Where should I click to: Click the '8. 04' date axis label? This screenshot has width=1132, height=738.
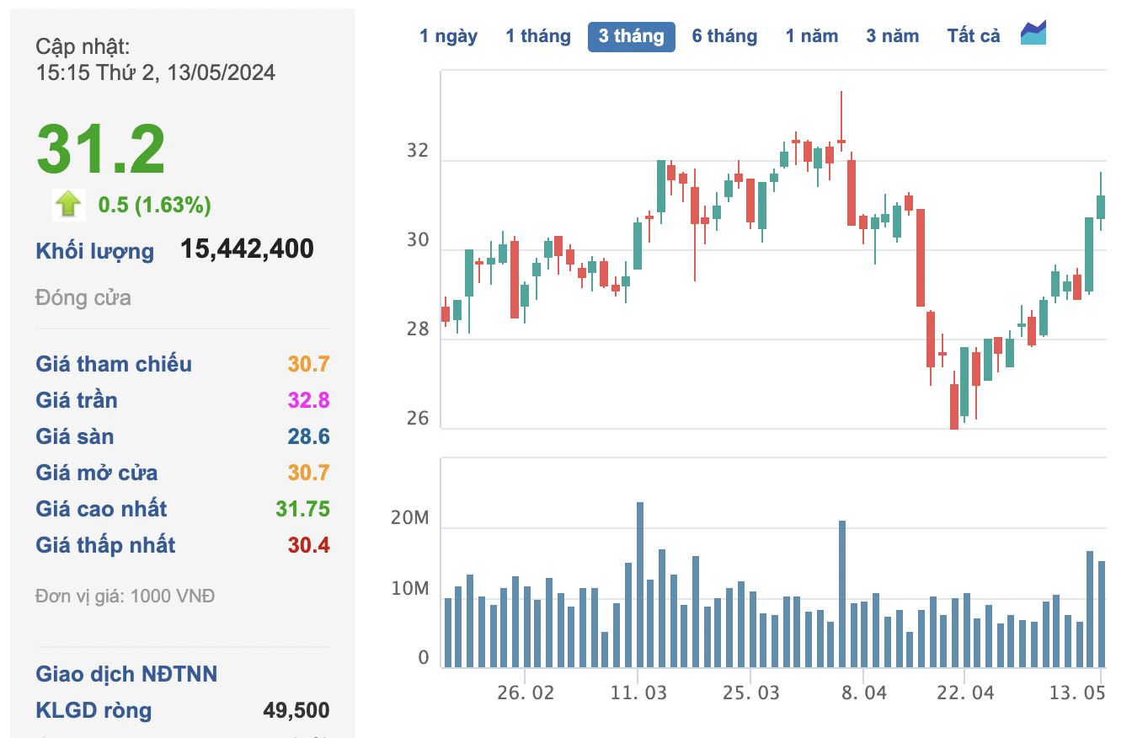click(x=863, y=693)
